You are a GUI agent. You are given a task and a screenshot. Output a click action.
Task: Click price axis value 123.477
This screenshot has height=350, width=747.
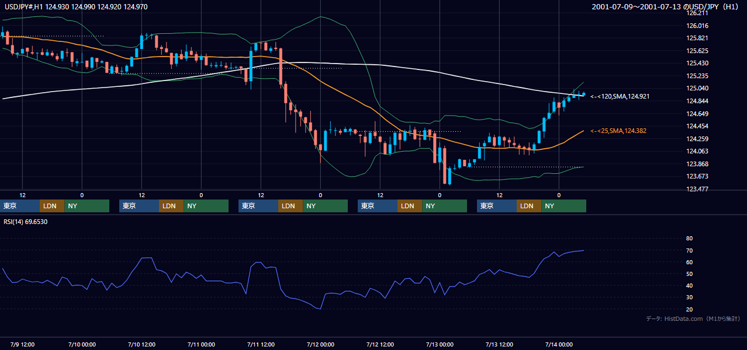[698, 189]
